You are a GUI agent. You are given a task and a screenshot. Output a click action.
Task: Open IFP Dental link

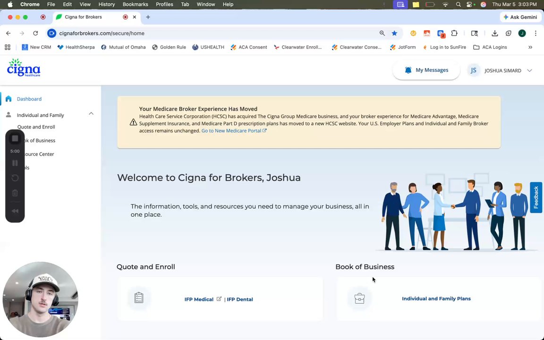[240, 299]
